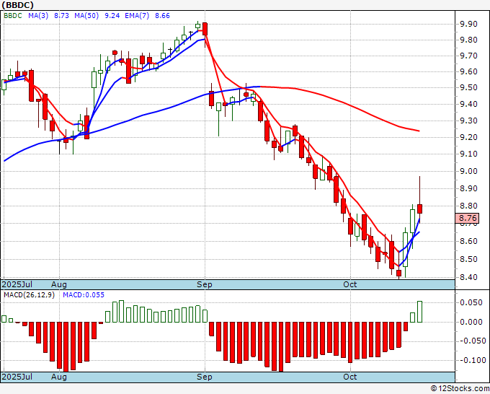Click the current price tag 8.76

point(468,218)
